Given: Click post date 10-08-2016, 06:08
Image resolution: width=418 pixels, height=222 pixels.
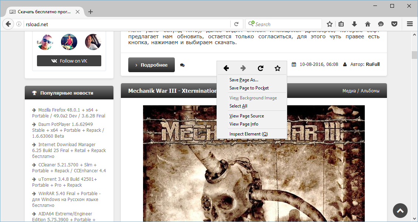Looking at the screenshot, I should point(319,64).
